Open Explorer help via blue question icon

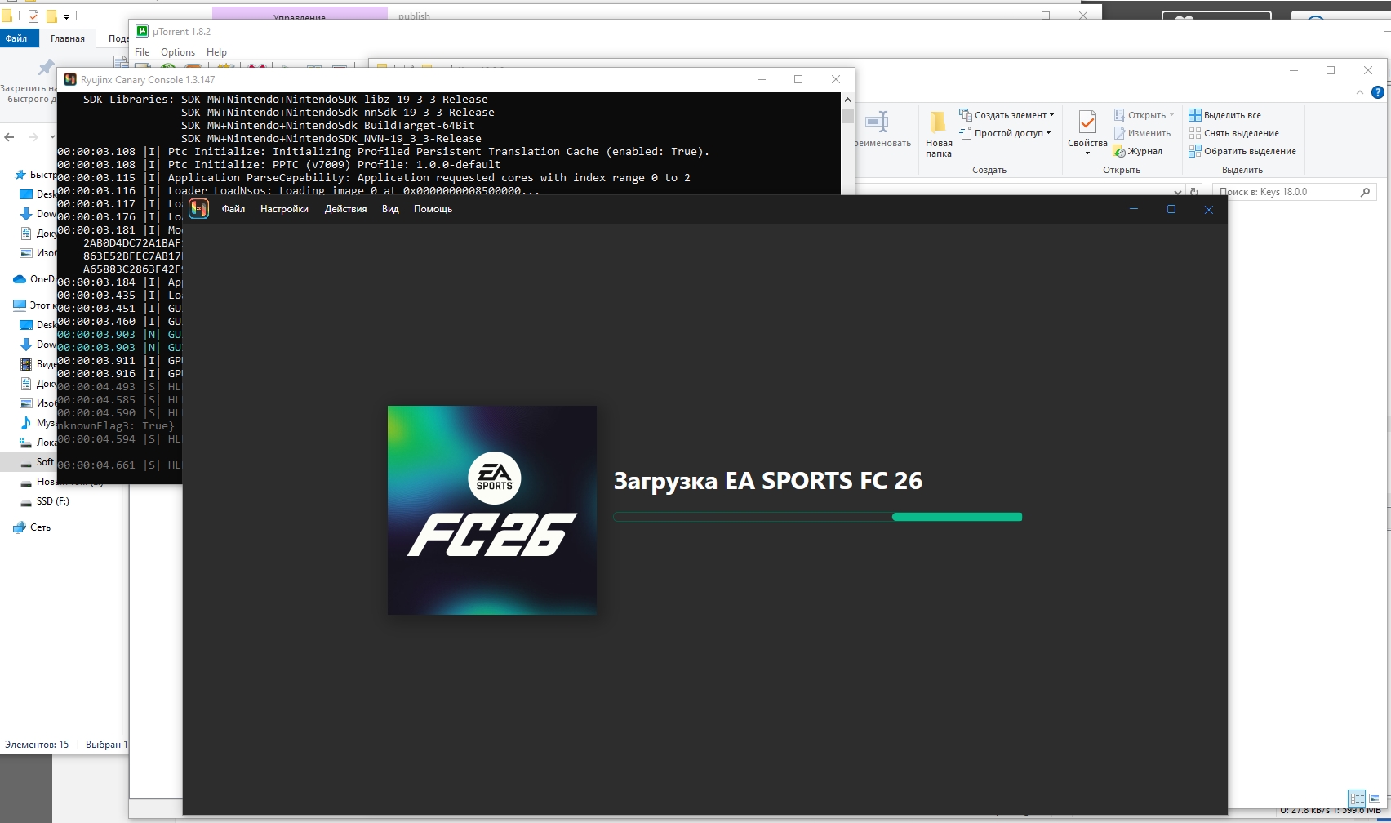tap(1378, 92)
